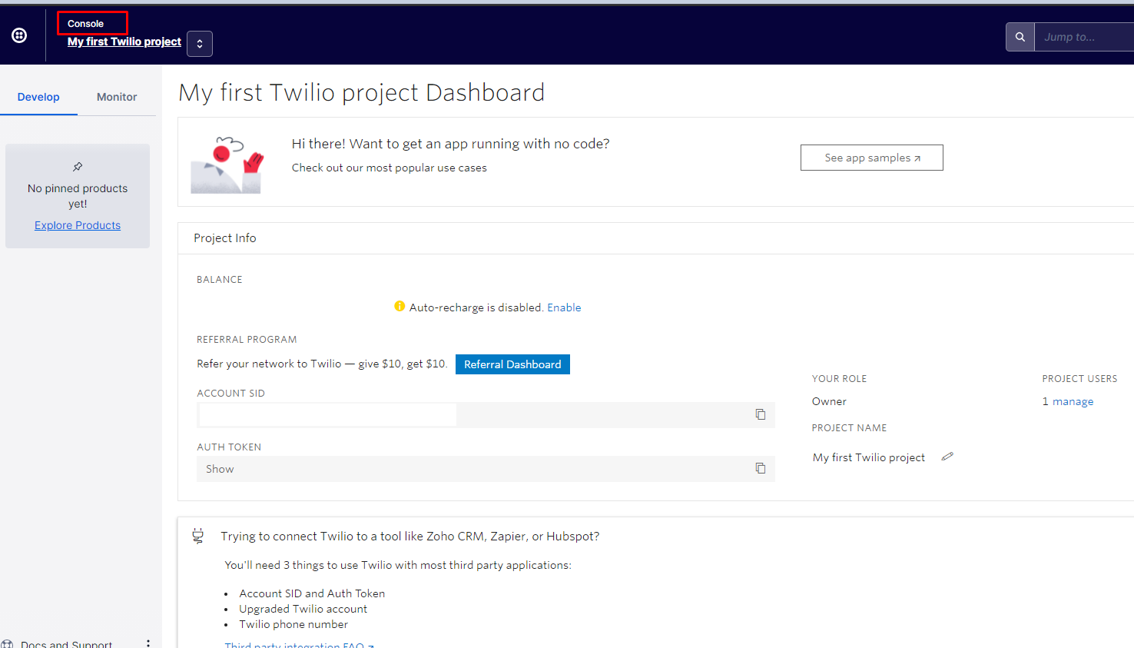Select the Project Info heading
This screenshot has width=1134, height=648.
point(225,238)
